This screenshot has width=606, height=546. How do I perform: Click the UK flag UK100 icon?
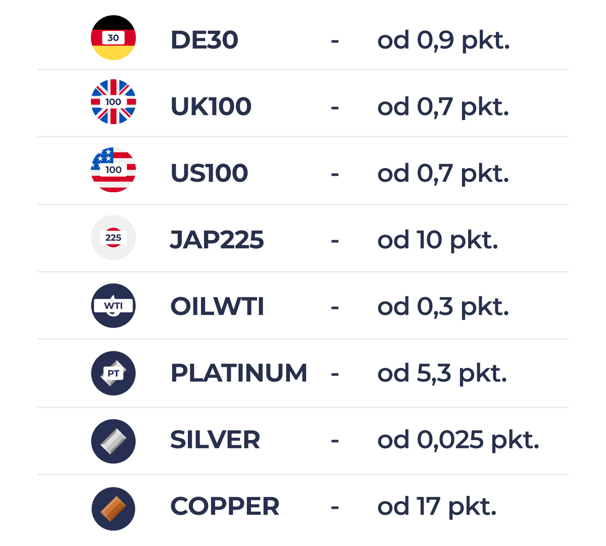click(x=113, y=102)
